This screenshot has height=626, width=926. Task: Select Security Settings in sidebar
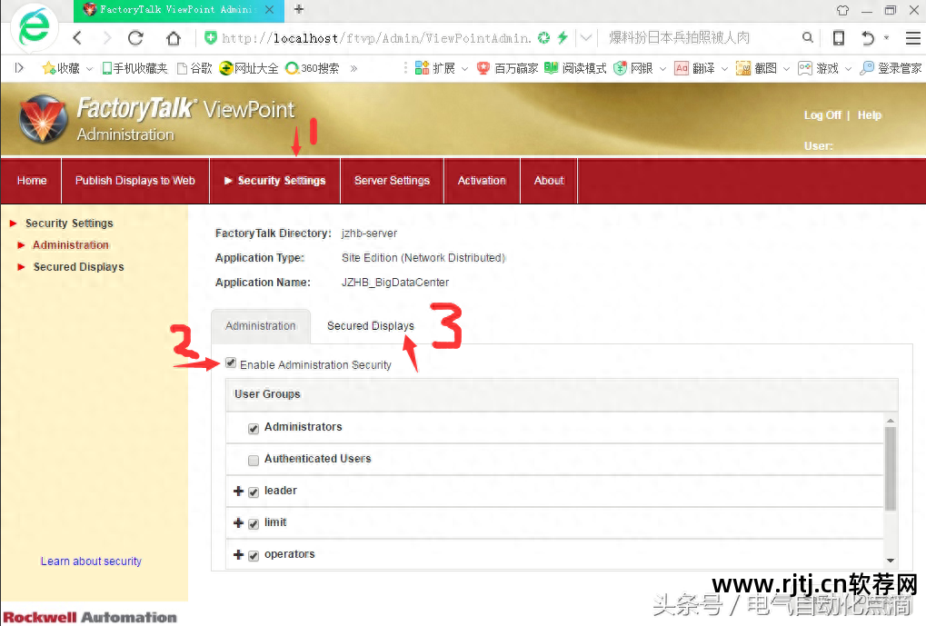point(69,224)
